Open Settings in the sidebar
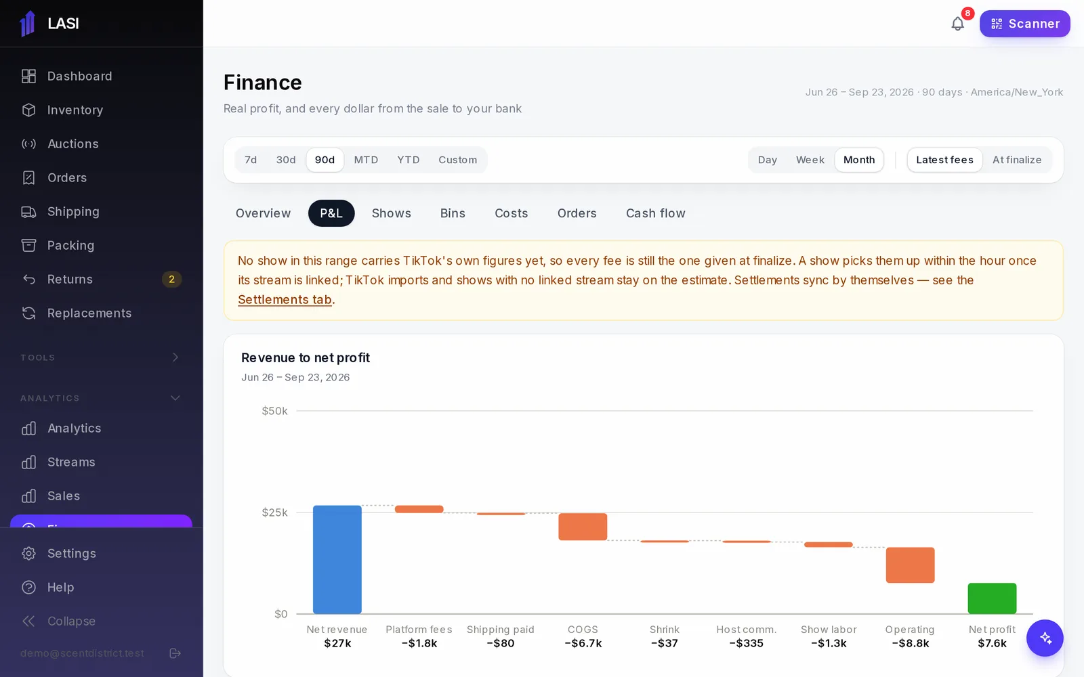 point(102,554)
